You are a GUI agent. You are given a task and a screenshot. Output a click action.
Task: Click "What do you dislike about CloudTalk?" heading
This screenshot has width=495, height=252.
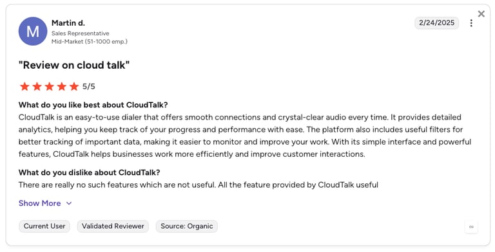click(90, 172)
